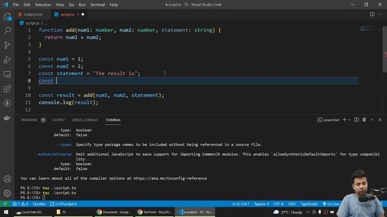Open the Accounts icon in activity bar
This screenshot has height=217, width=387.
point(7,178)
